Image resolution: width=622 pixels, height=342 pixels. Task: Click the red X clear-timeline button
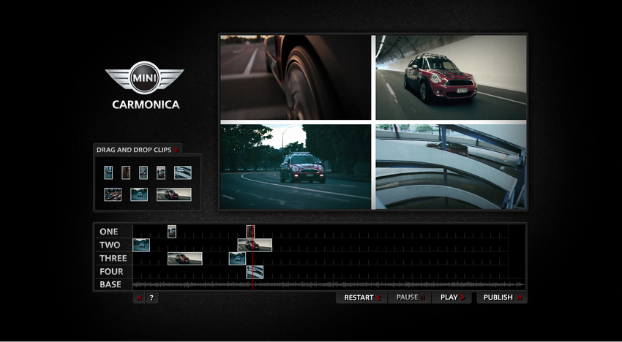pos(139,298)
